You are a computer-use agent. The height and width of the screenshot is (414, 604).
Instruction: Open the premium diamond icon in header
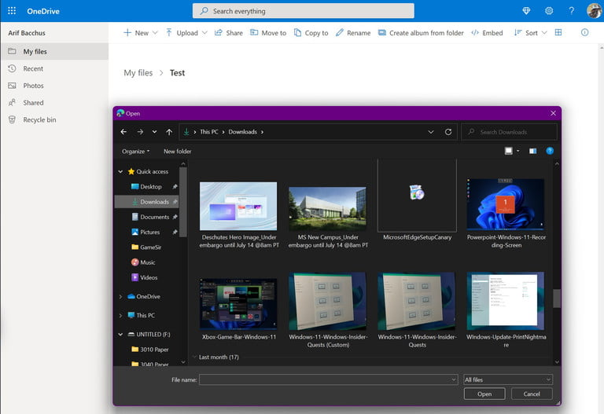point(526,11)
